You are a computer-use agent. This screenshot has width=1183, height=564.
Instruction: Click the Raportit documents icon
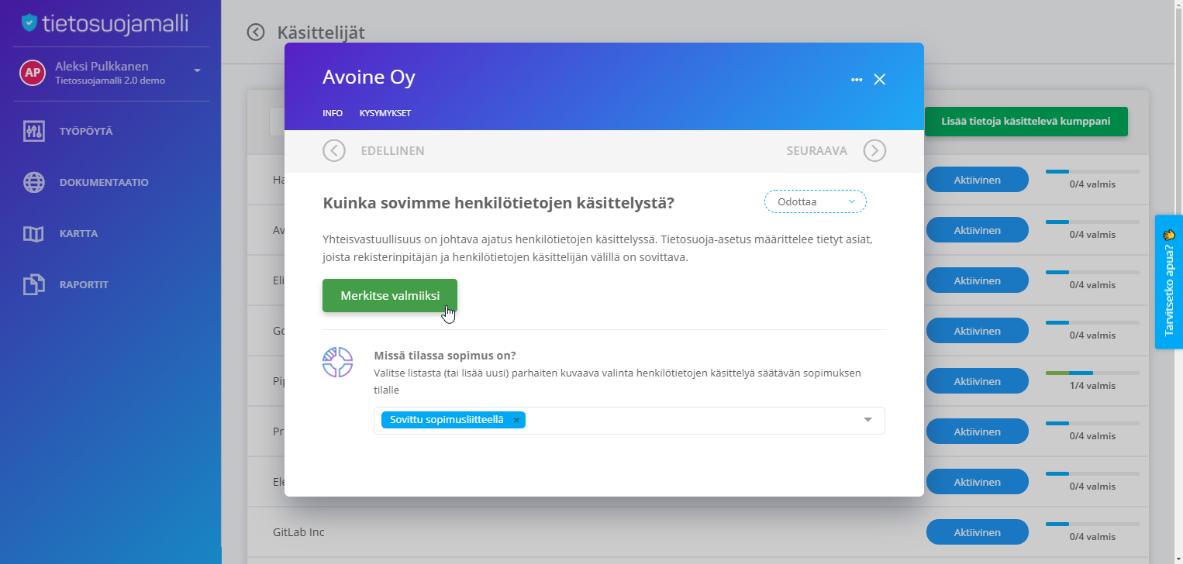(x=33, y=284)
